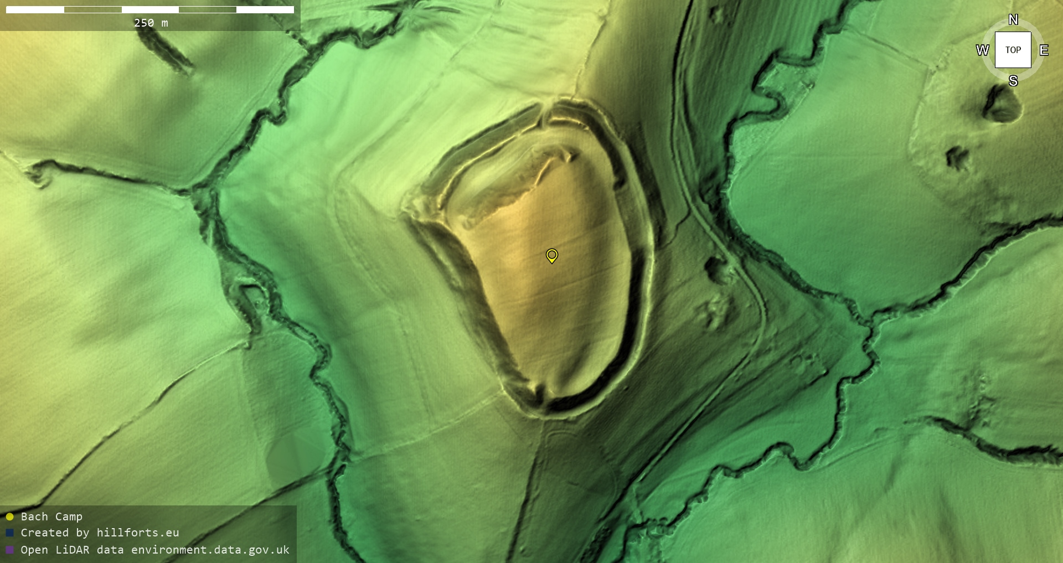Select the Bach Camp legend label
Screen dimensions: 1063x563
pos(51,516)
